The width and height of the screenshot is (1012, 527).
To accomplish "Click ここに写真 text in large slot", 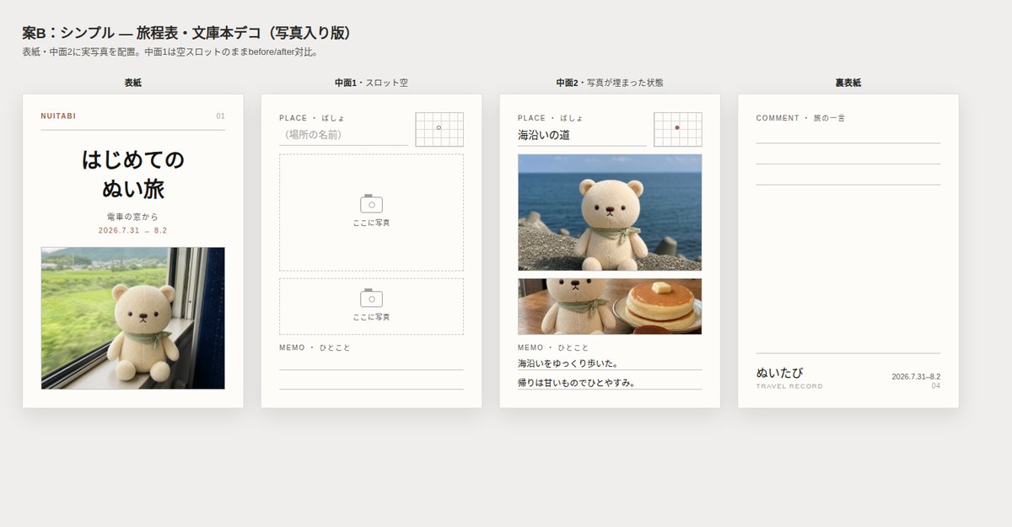I will [x=371, y=223].
